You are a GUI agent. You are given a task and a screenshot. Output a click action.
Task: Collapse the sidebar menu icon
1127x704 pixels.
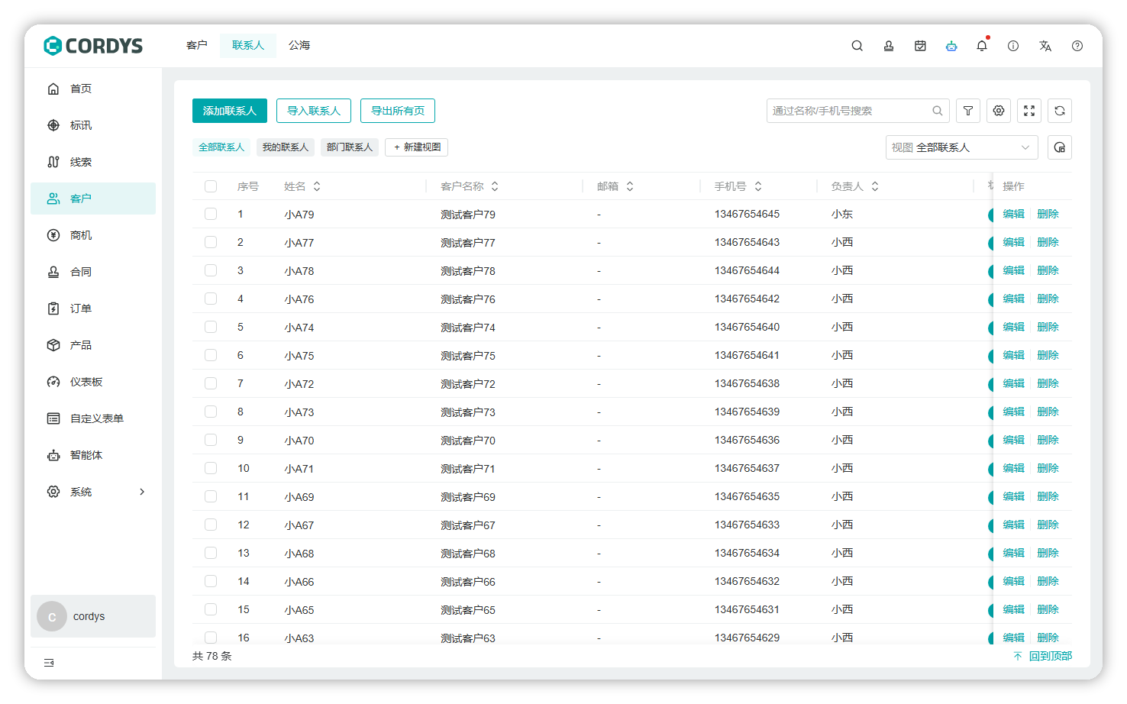[x=49, y=663]
